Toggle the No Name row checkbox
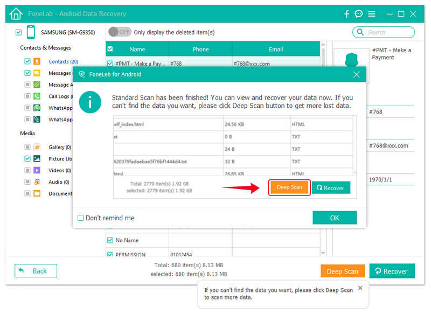Viewport: 431px width, 314px height. pyautogui.click(x=110, y=240)
